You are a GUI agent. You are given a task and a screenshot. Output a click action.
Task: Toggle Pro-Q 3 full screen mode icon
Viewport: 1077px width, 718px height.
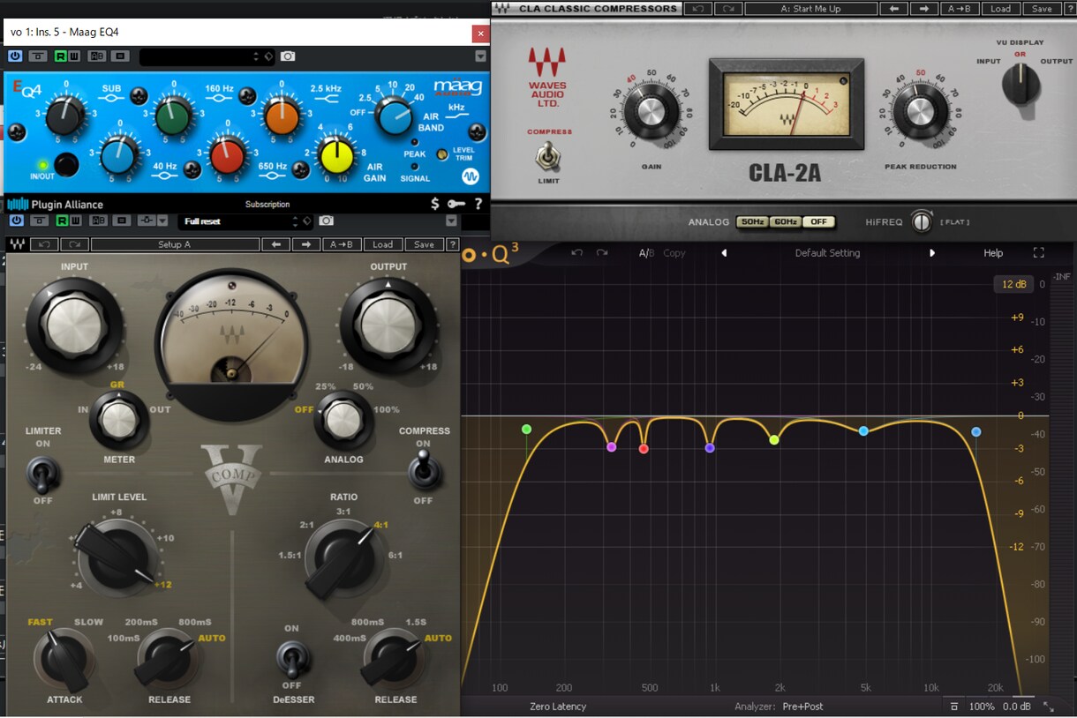(x=1038, y=253)
